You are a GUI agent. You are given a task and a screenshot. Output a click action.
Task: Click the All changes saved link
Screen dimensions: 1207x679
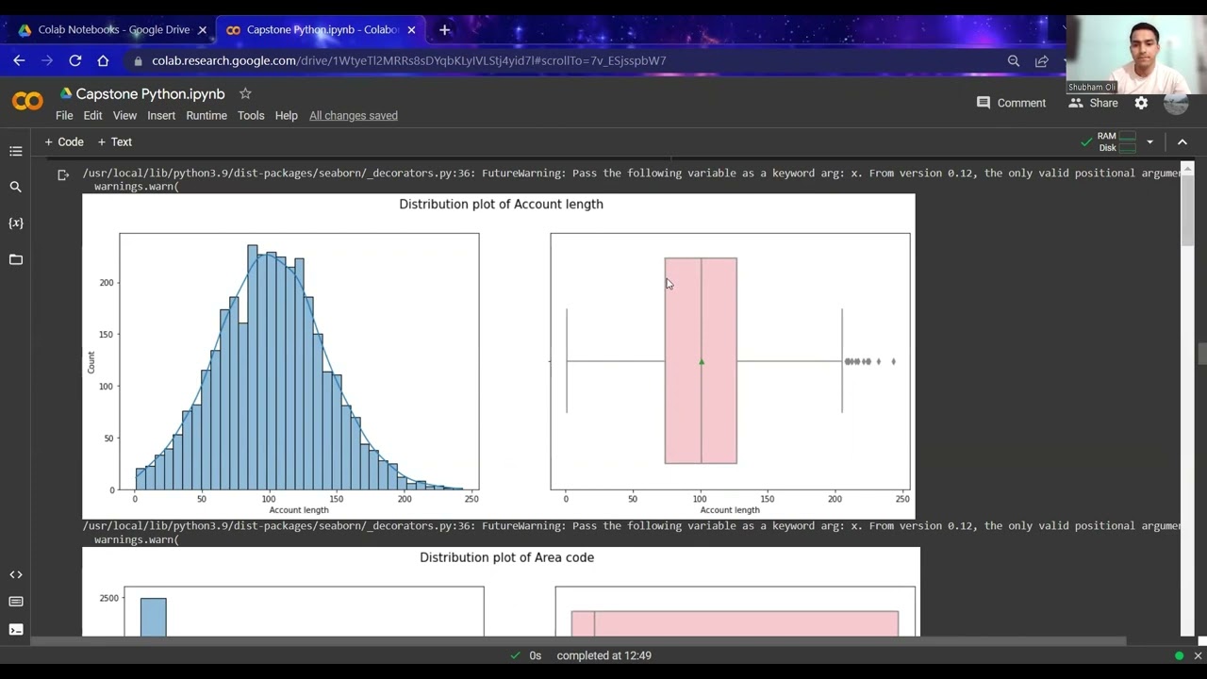[354, 115]
